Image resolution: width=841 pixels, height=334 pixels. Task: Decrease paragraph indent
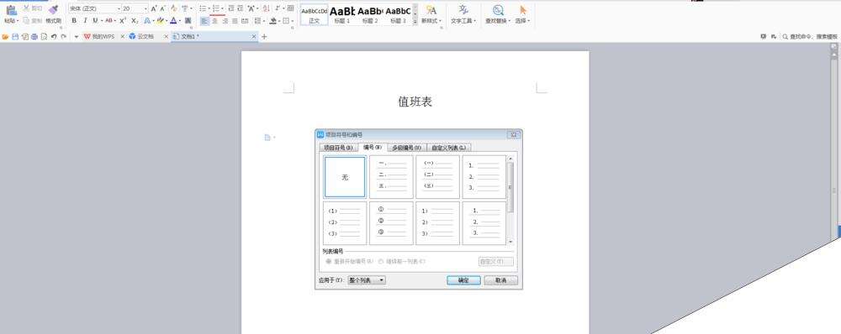pos(230,8)
